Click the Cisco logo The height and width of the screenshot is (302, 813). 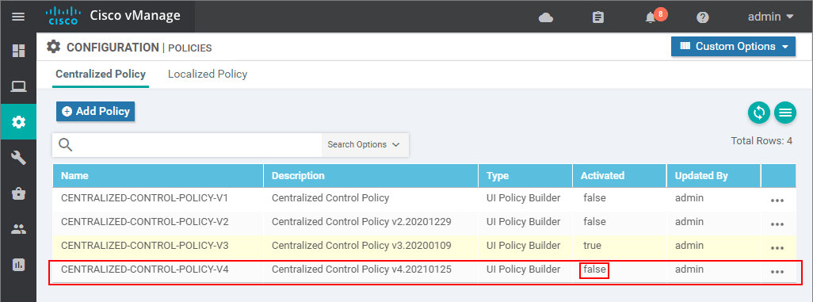click(63, 16)
